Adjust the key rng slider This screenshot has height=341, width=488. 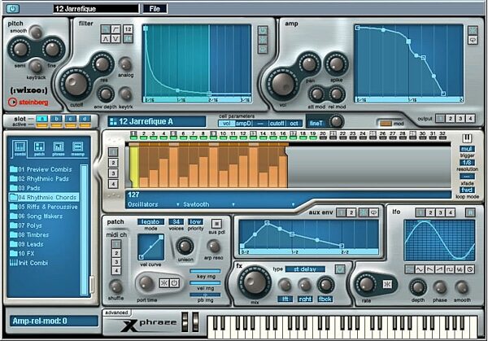click(205, 271)
